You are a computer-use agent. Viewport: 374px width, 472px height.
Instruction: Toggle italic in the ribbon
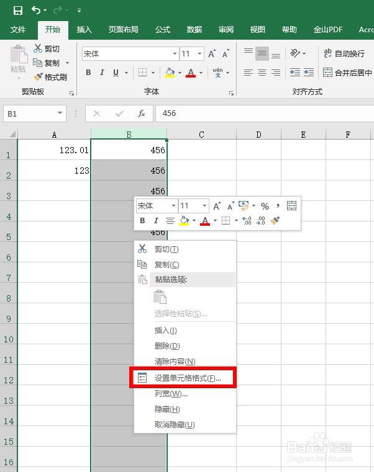click(102, 73)
